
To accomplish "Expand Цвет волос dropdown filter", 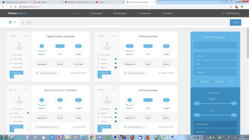I will (x=215, y=132).
